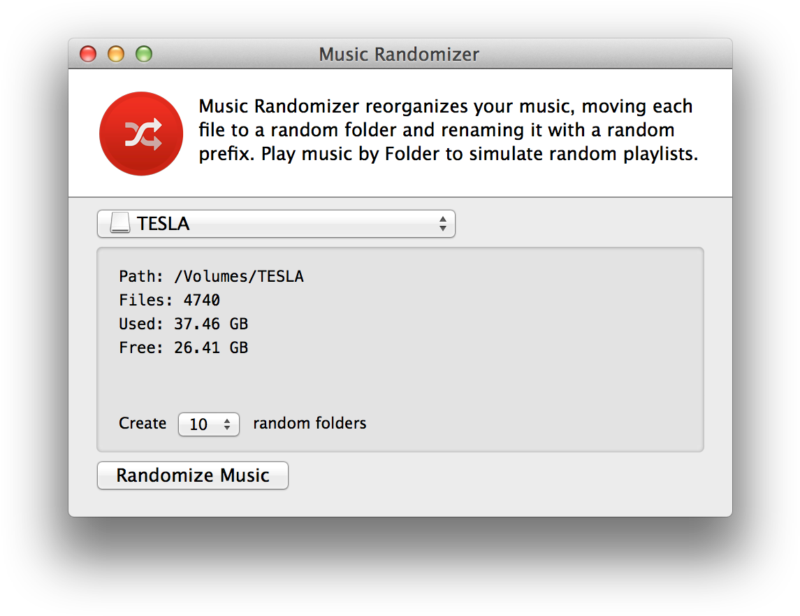Click the Used: 37.46 GB line
This screenshot has height=616, width=800.
[x=184, y=324]
